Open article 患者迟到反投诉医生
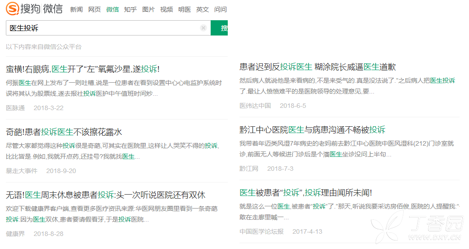469x249 pixels. pyautogui.click(x=318, y=67)
